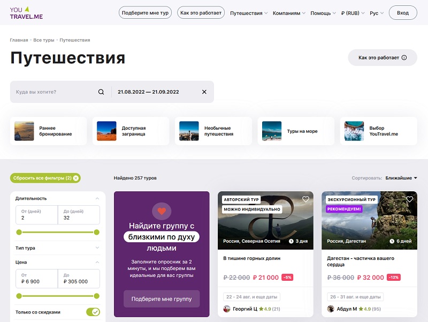Click the 'Куда вы хотите?' search field
The height and width of the screenshot is (322, 428).
(48, 91)
